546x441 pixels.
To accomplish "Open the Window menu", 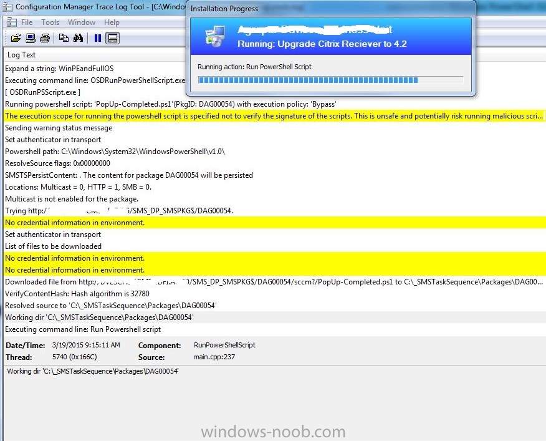I will click(82, 22).
